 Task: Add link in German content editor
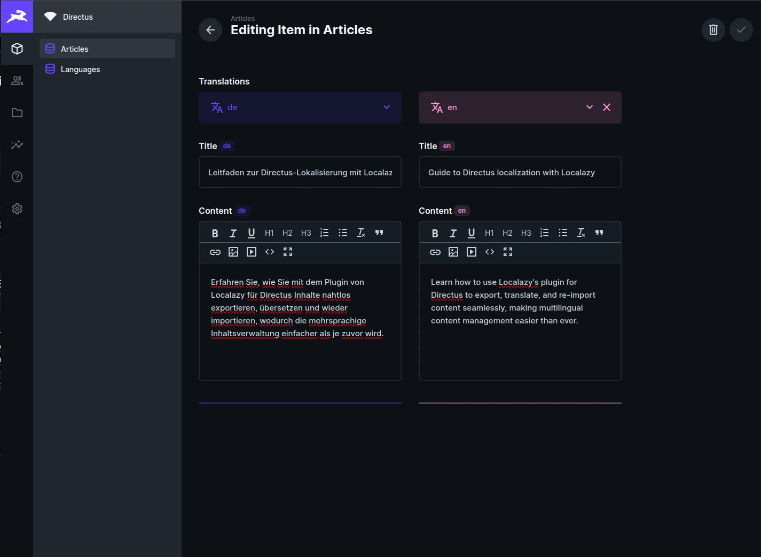coord(215,252)
